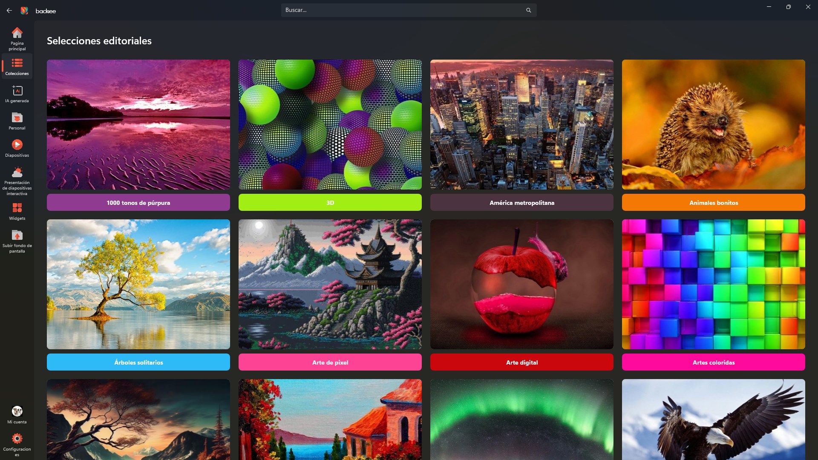Image resolution: width=818 pixels, height=460 pixels.
Task: Go back with the back arrow
Action: coord(9,10)
